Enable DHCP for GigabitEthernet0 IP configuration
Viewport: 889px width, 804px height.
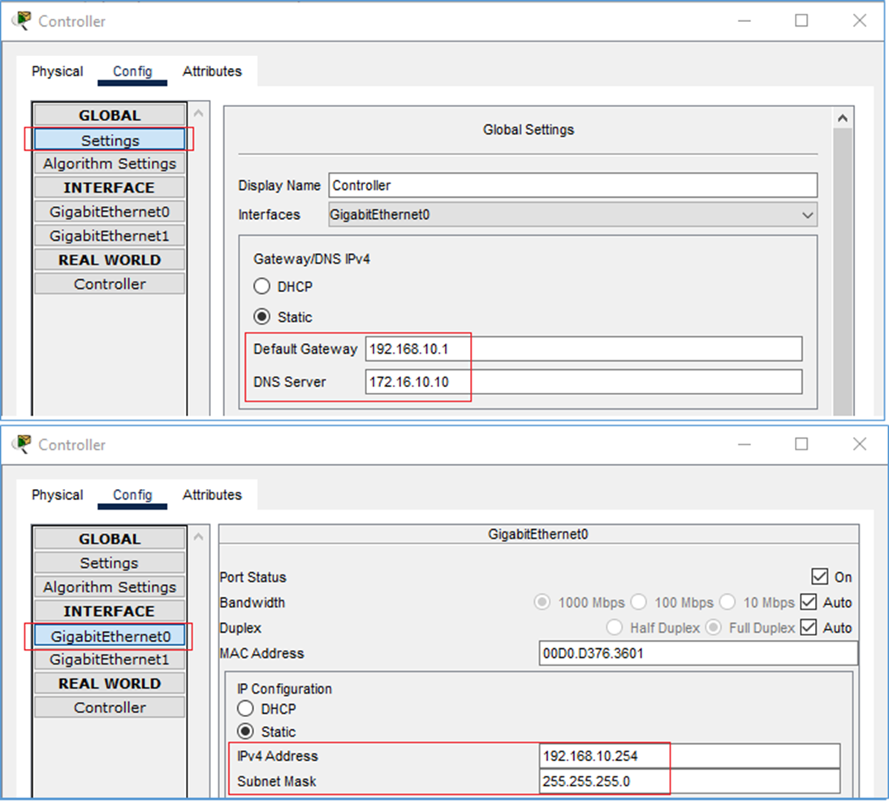coord(245,707)
